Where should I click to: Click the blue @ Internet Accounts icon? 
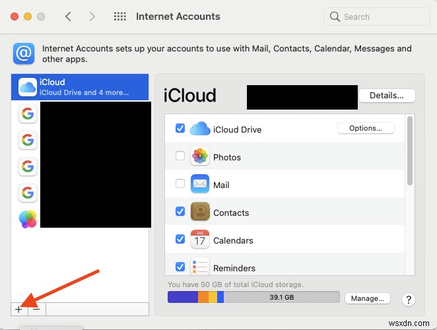24,53
